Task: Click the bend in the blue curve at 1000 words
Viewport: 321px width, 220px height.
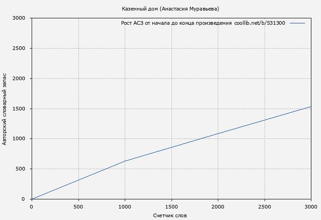Action: point(125,161)
